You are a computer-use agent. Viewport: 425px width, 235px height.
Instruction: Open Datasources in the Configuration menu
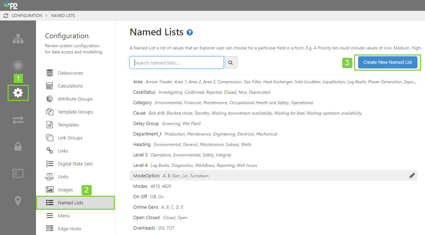70,73
